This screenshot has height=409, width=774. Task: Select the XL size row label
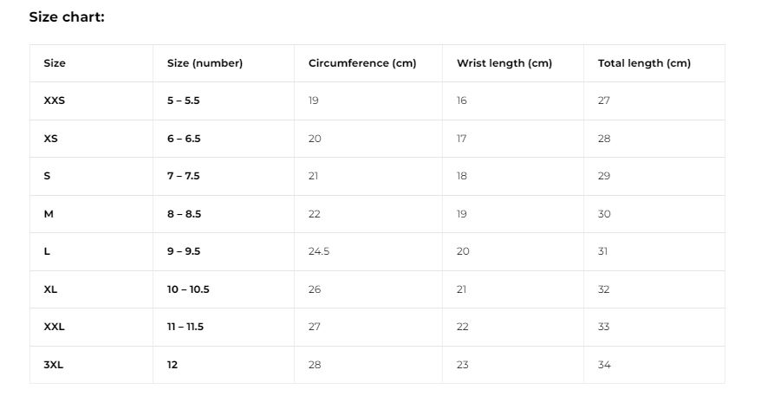50,289
